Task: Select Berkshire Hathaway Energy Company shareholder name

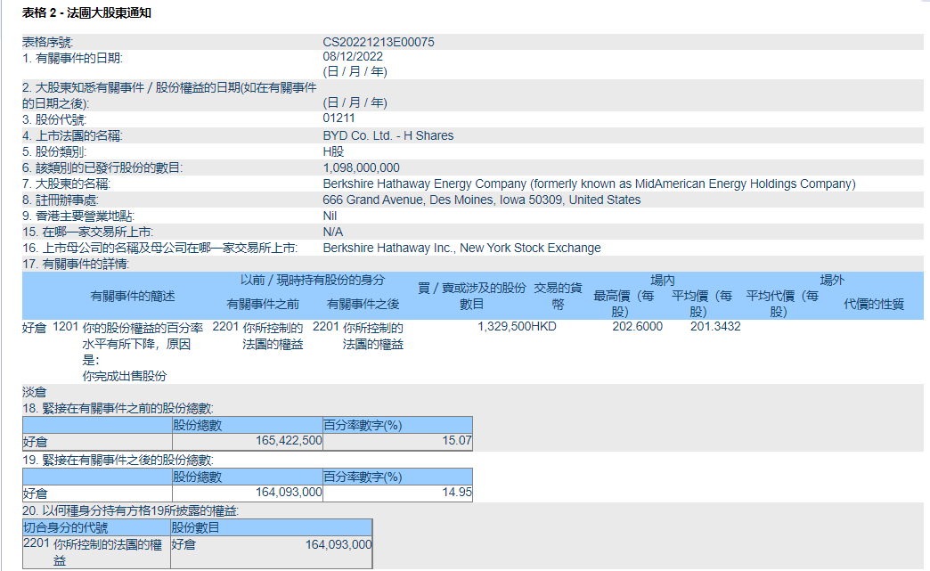Action: [589, 184]
